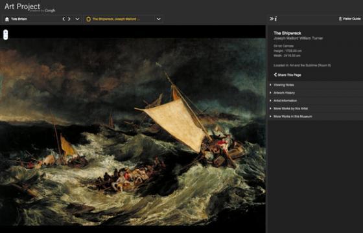The height and width of the screenshot is (233, 363).
Task: Select The Shipwreck artwork title in toolbar
Action: pyautogui.click(x=116, y=19)
